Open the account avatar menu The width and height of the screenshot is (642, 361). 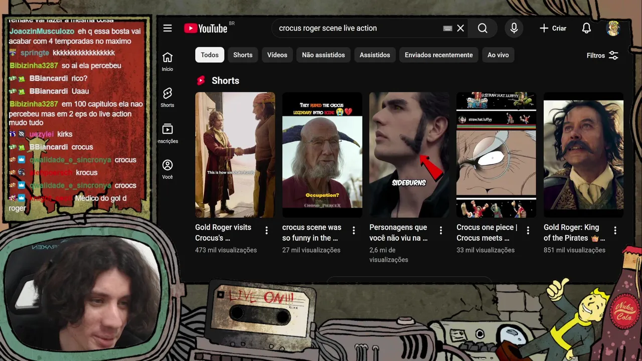(613, 29)
